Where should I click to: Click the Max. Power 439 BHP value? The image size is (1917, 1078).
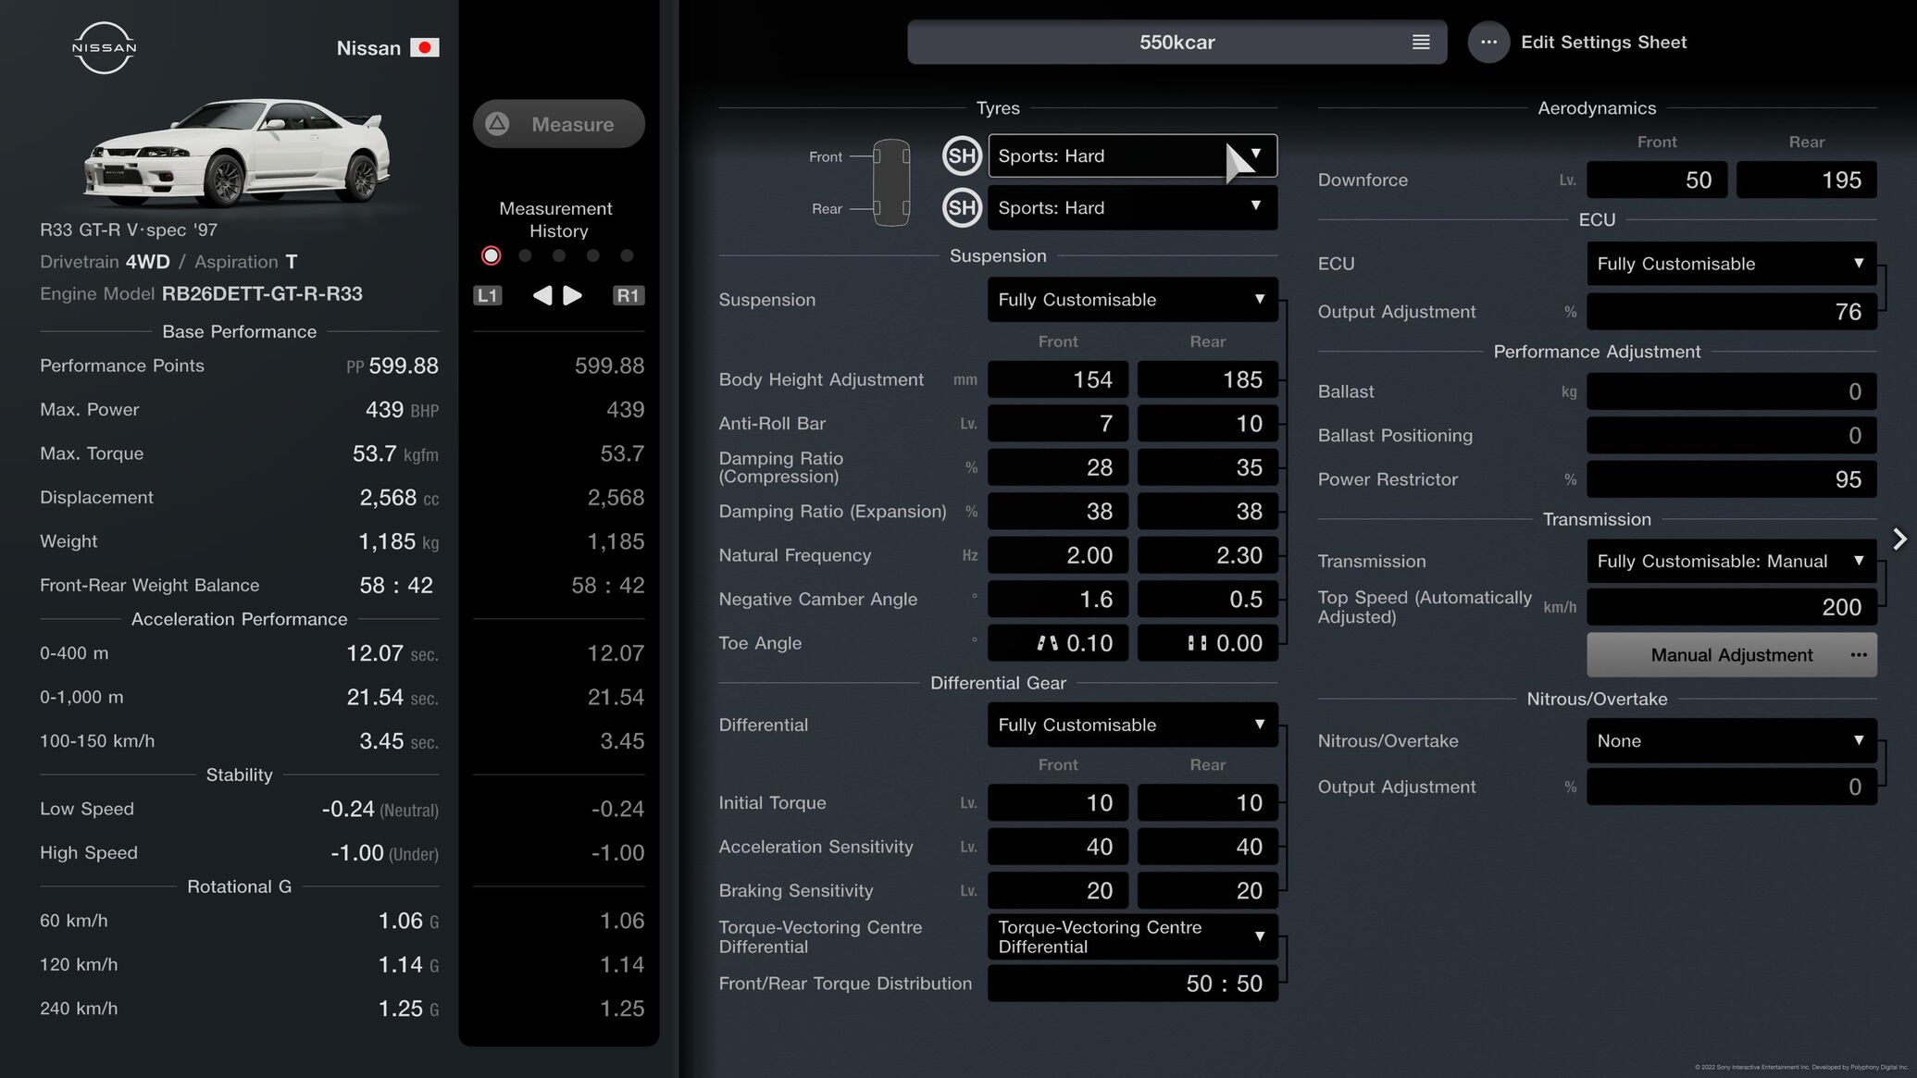click(402, 410)
